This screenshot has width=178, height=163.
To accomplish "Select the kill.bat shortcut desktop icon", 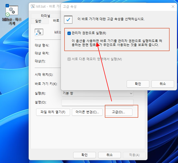I will (12, 14).
